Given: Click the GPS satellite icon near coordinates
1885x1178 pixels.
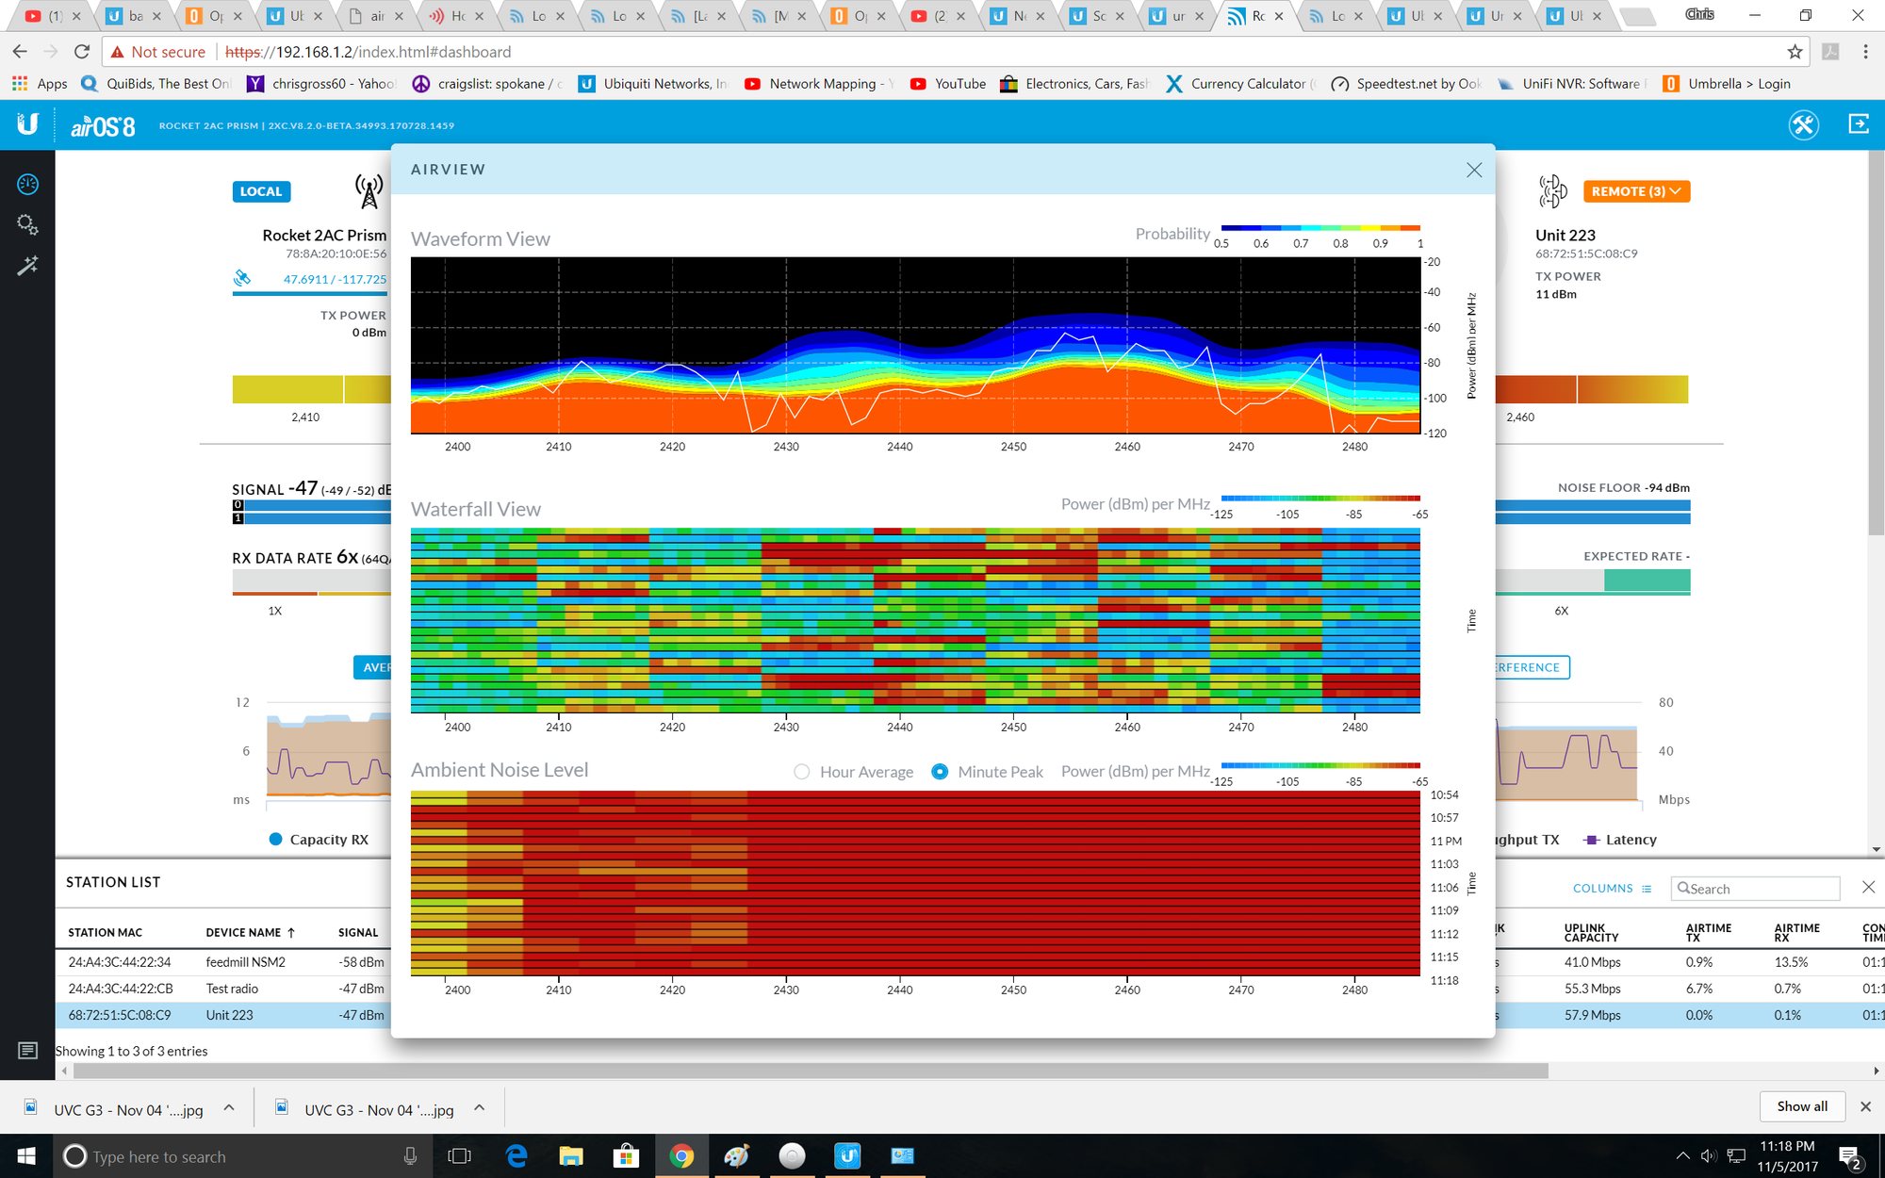Looking at the screenshot, I should tap(243, 277).
